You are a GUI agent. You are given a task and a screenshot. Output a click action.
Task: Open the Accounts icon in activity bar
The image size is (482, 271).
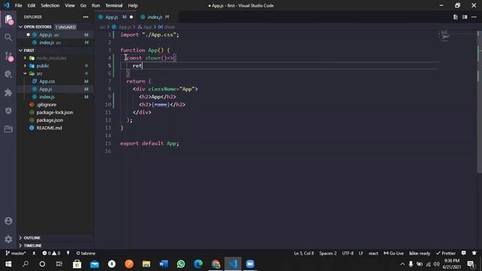[8, 221]
